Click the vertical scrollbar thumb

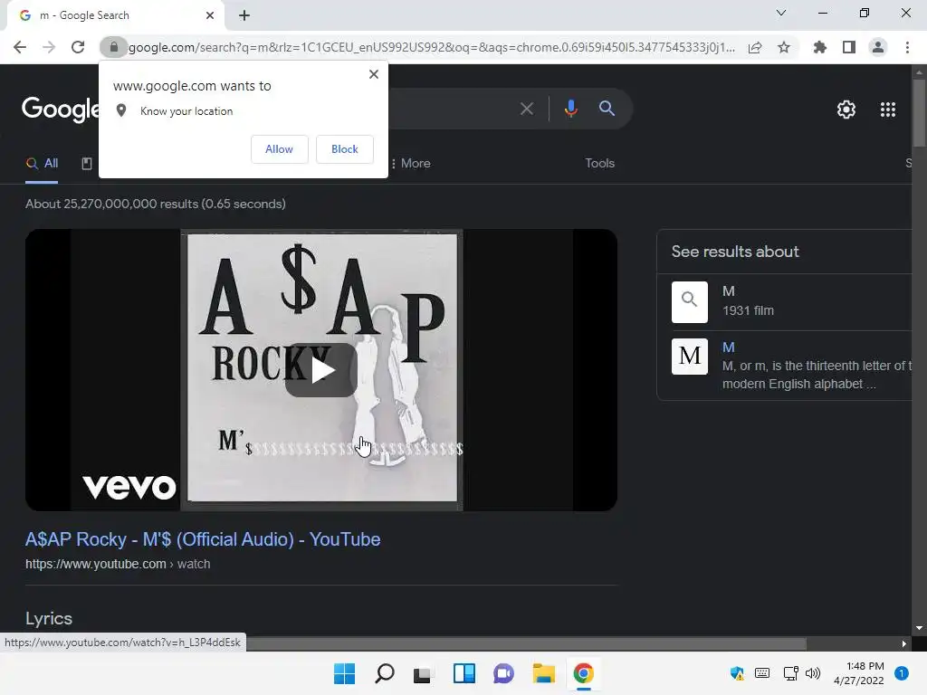[x=919, y=111]
